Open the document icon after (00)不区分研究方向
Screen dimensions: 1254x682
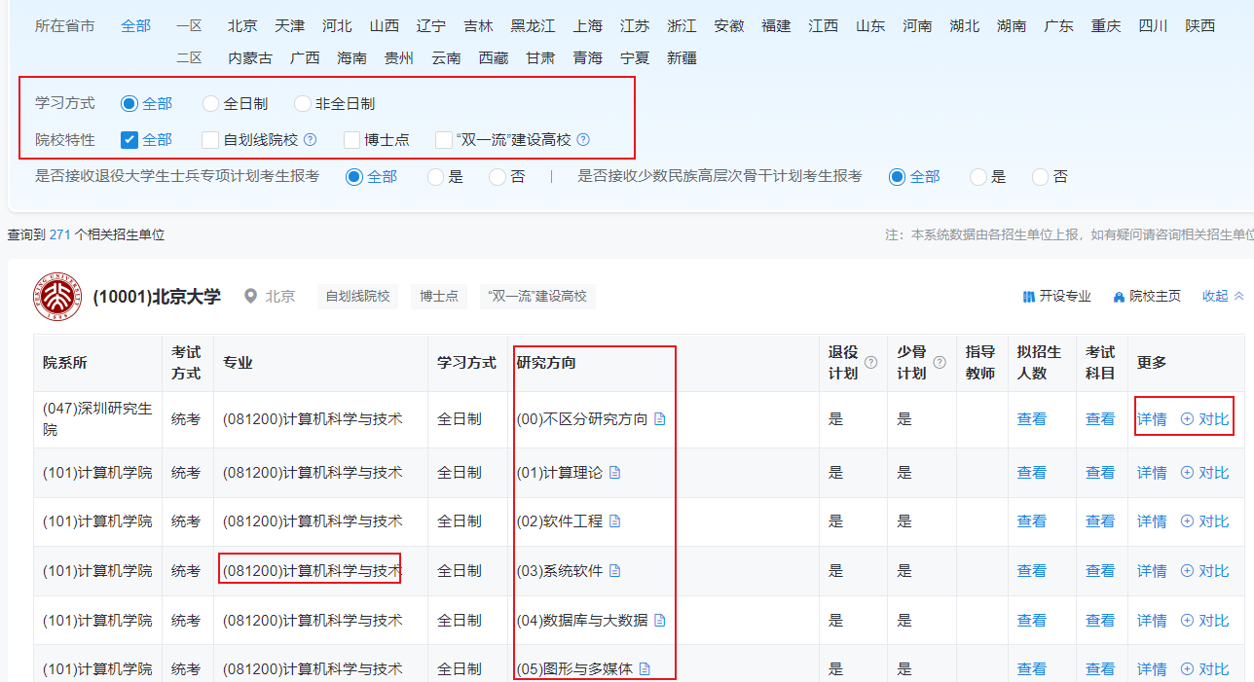pos(661,418)
